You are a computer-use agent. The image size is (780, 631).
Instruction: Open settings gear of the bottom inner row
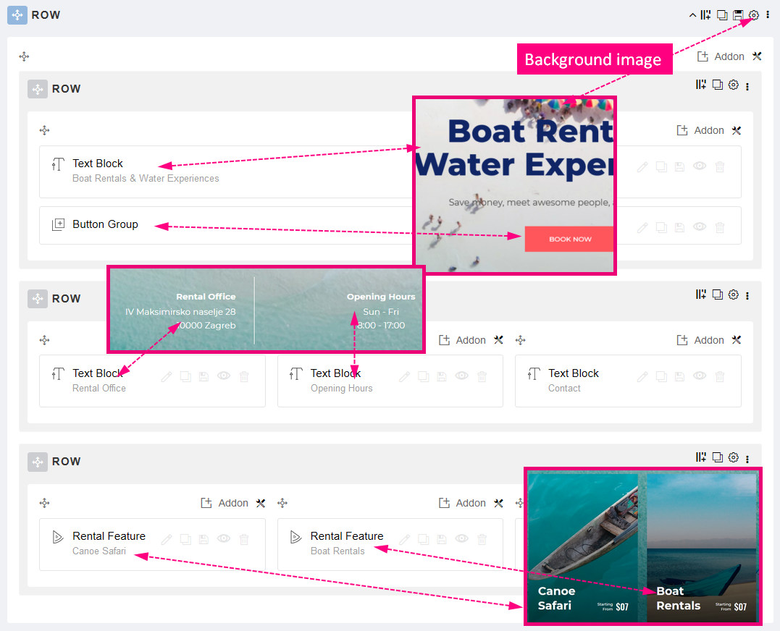pos(733,457)
